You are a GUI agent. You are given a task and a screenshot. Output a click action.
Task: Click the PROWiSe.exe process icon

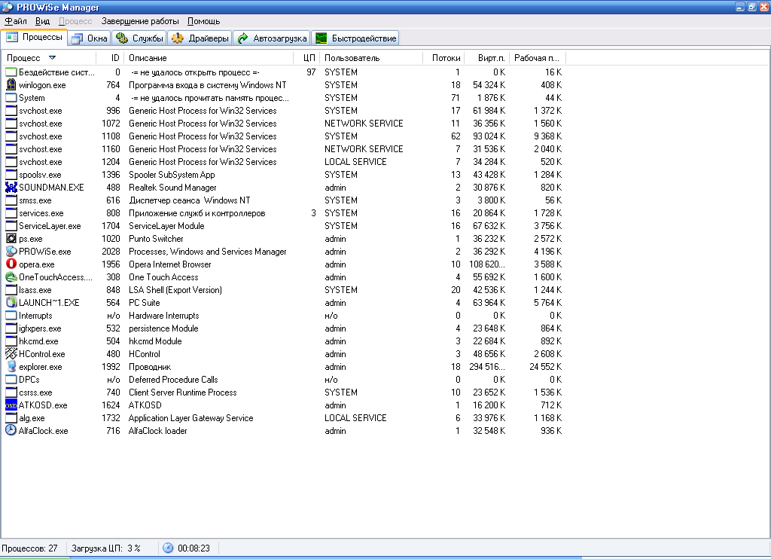tap(11, 251)
